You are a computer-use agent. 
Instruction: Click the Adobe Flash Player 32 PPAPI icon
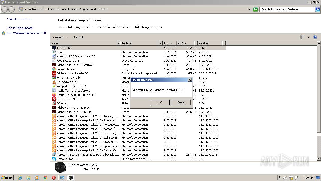point(54,108)
